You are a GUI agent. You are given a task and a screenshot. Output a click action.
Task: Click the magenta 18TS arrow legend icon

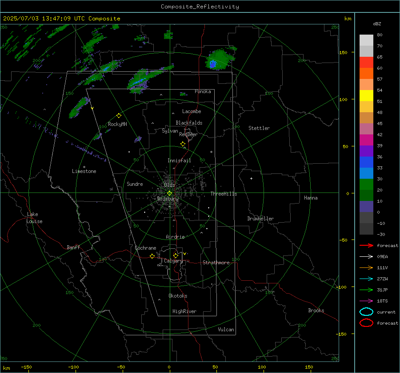[366, 301]
